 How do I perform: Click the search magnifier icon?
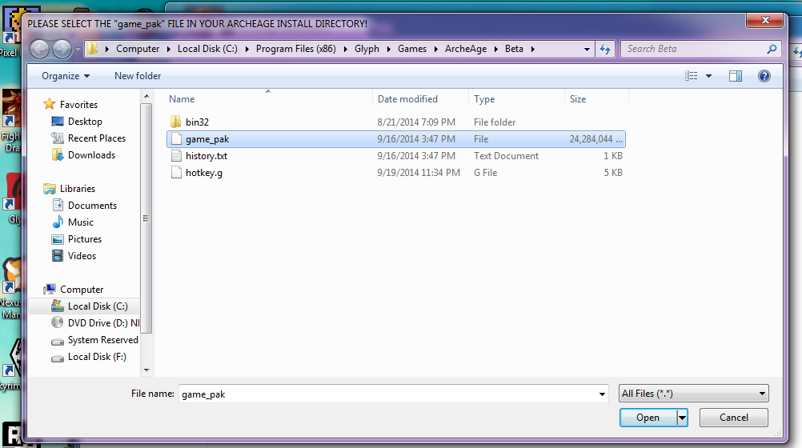[x=772, y=49]
